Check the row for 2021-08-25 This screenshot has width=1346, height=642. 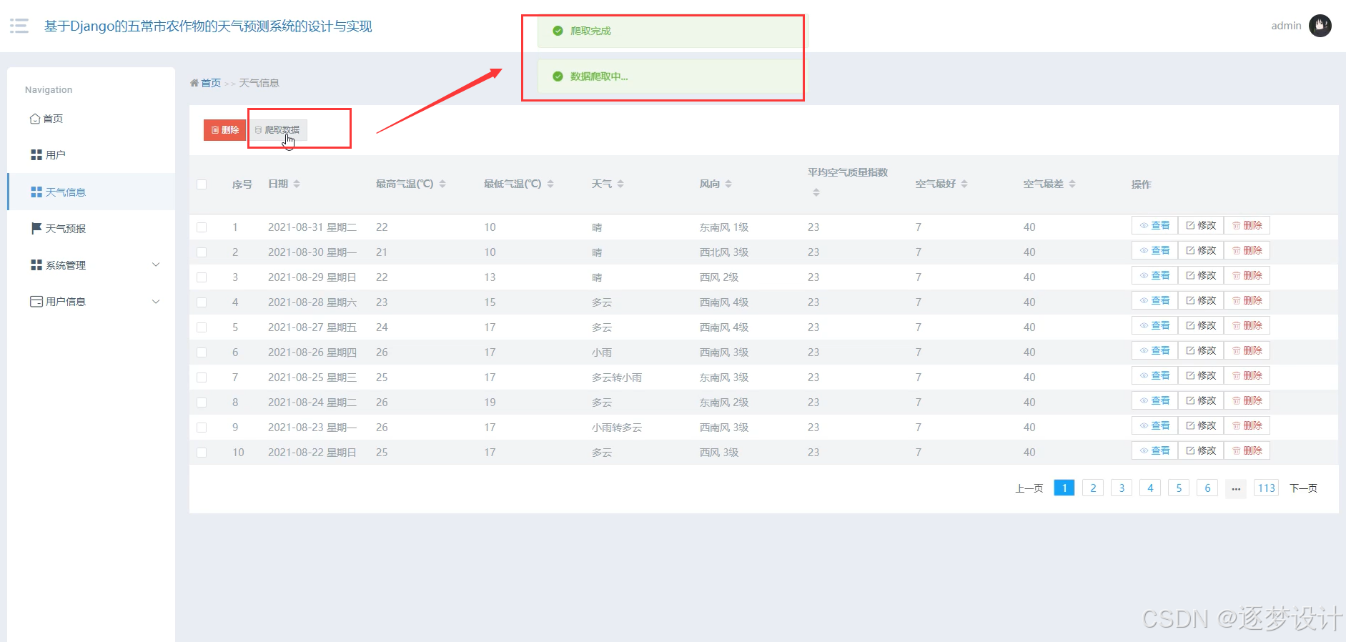coord(202,377)
